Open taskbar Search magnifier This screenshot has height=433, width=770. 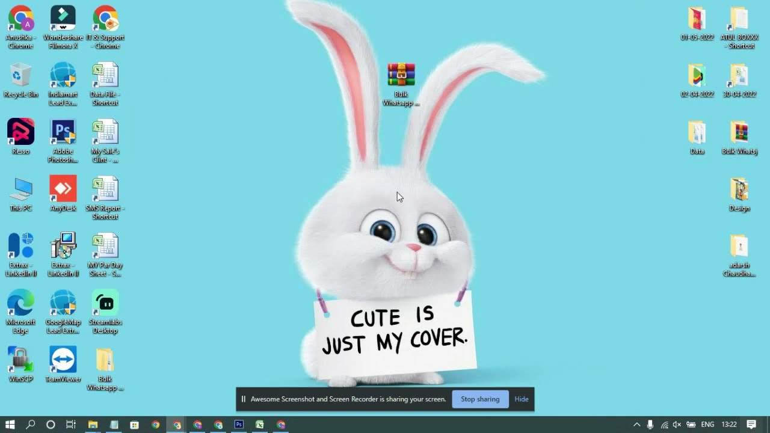31,425
